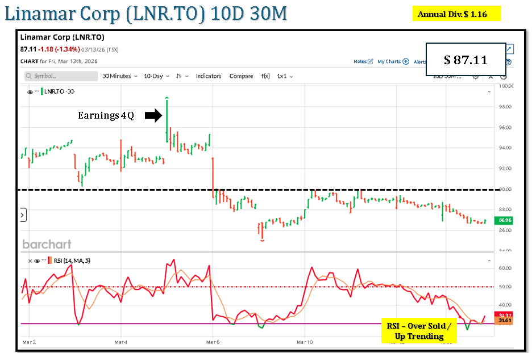Click the My Charts link
The height and width of the screenshot is (353, 532).
tap(389, 61)
